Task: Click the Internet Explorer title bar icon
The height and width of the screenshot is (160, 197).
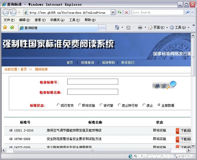Action: [4, 4]
